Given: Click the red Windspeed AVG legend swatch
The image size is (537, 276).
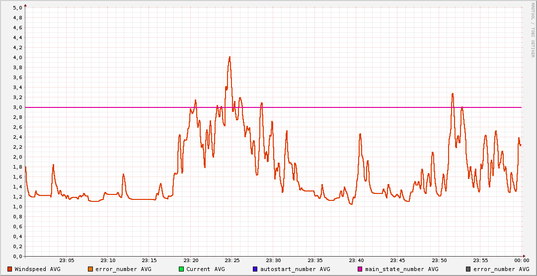Looking at the screenshot, I should pyautogui.click(x=10, y=269).
